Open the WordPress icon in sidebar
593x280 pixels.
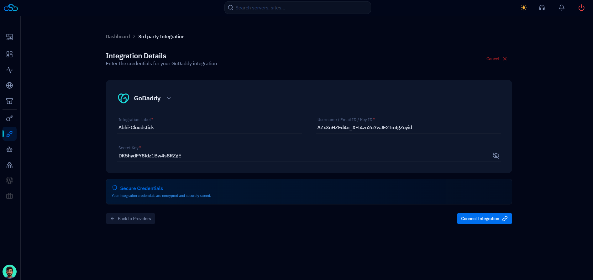(10, 181)
